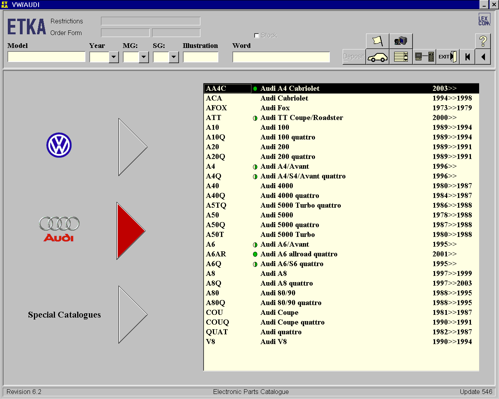Click the grey arrow beside Special Catalogues
Viewport: 499px width, 399px height.
click(133, 314)
